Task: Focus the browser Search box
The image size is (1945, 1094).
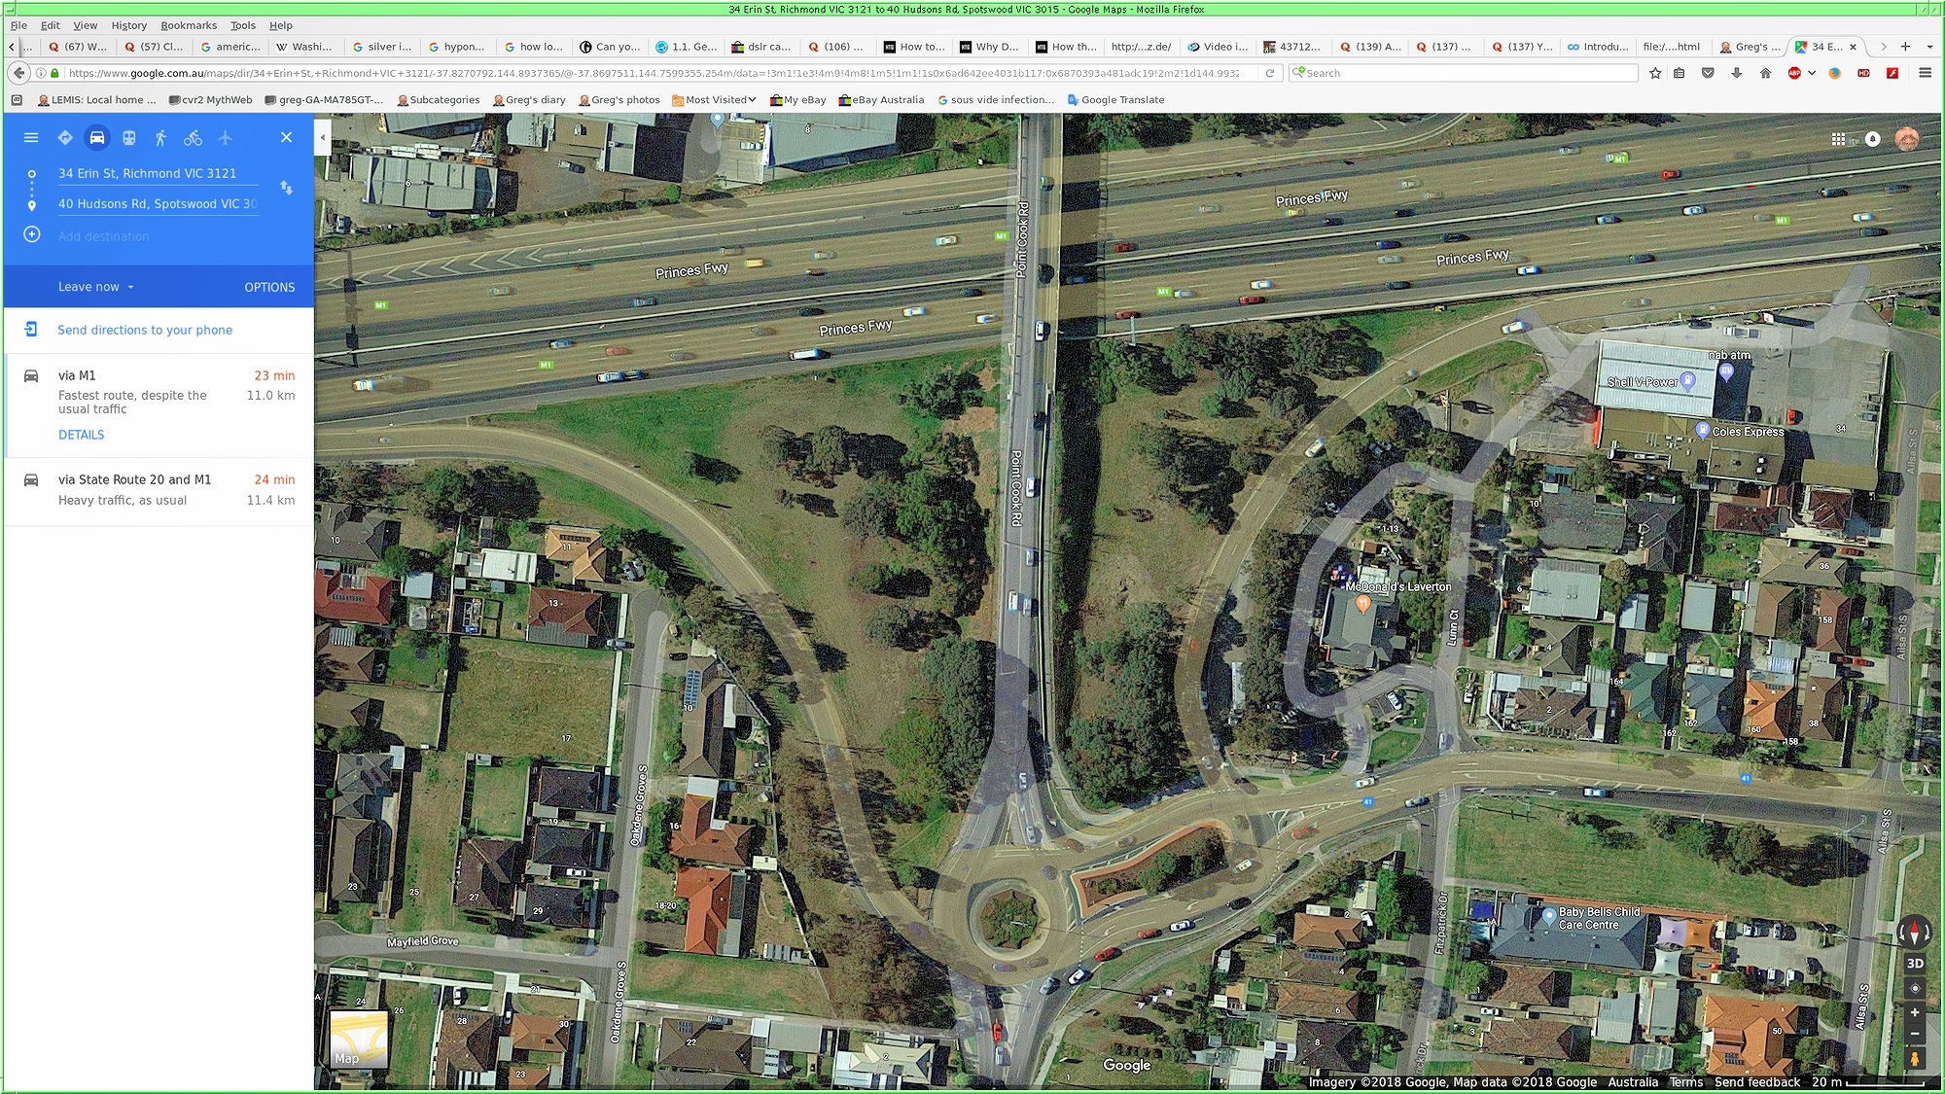Action: [x=1464, y=73]
